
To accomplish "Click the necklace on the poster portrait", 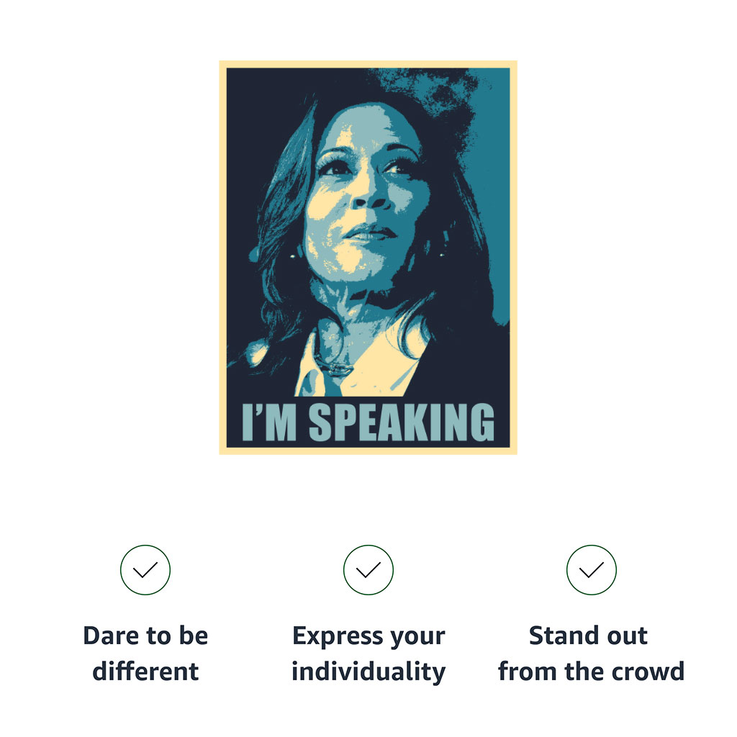I will pyautogui.click(x=335, y=364).
